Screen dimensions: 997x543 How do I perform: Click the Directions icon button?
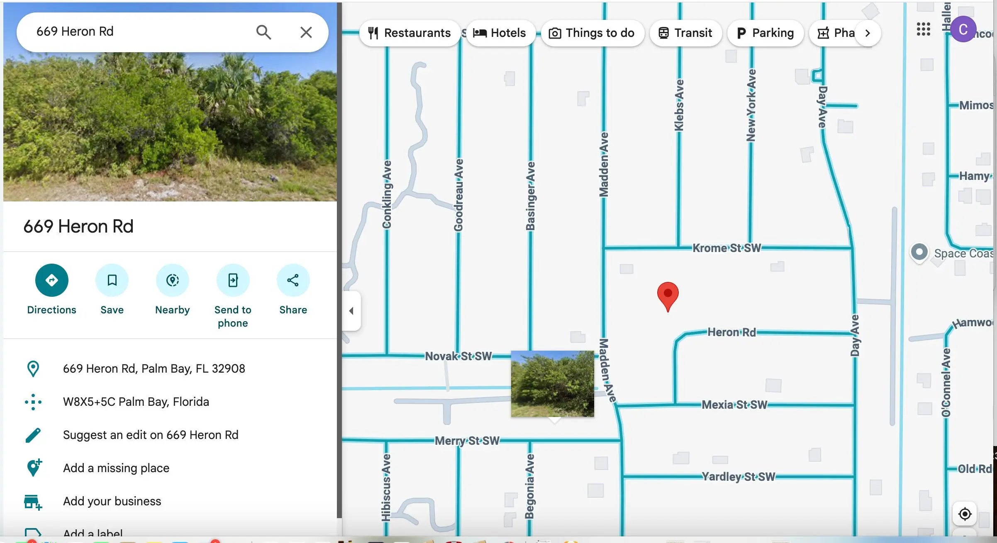[51, 280]
